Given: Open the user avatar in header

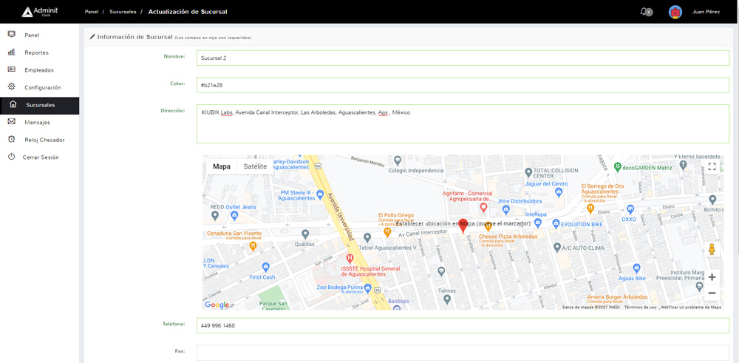Looking at the screenshot, I should click(x=675, y=12).
